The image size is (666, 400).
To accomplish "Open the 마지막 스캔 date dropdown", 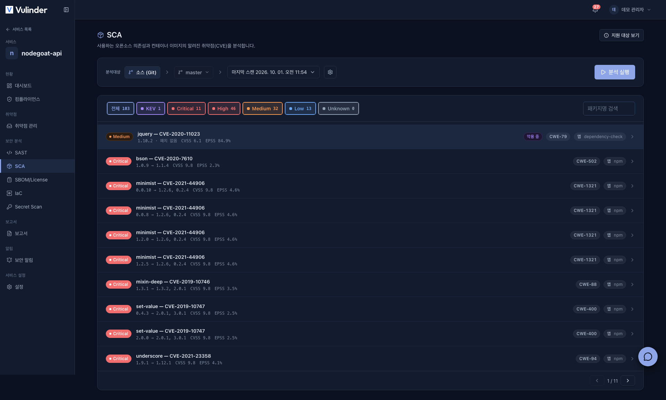I will (273, 72).
